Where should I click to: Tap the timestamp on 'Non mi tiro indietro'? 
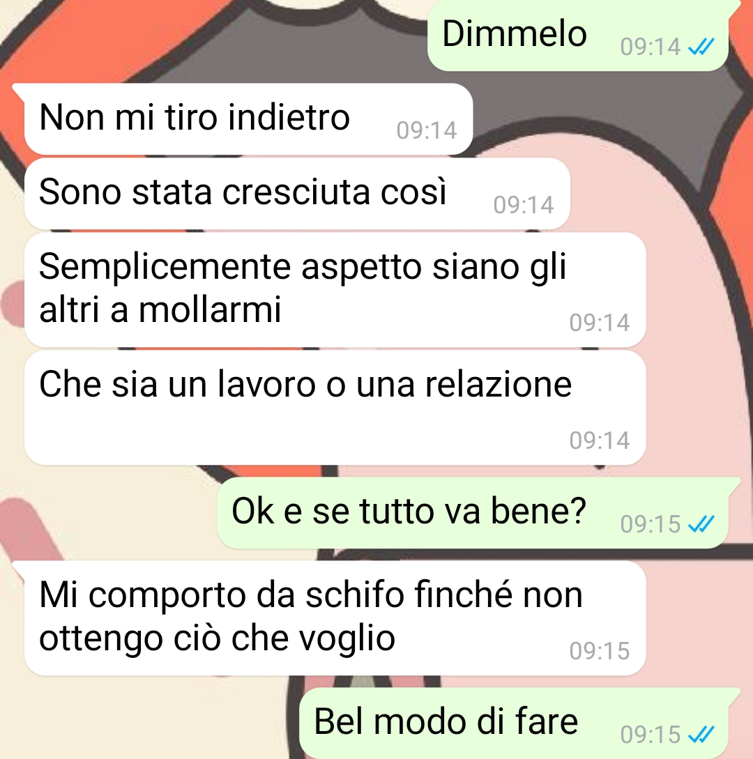click(426, 130)
